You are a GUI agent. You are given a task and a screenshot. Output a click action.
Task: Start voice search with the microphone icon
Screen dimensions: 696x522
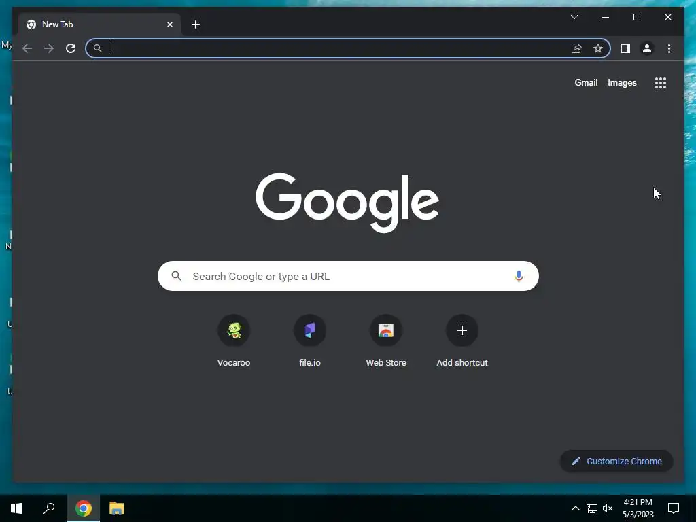click(519, 276)
